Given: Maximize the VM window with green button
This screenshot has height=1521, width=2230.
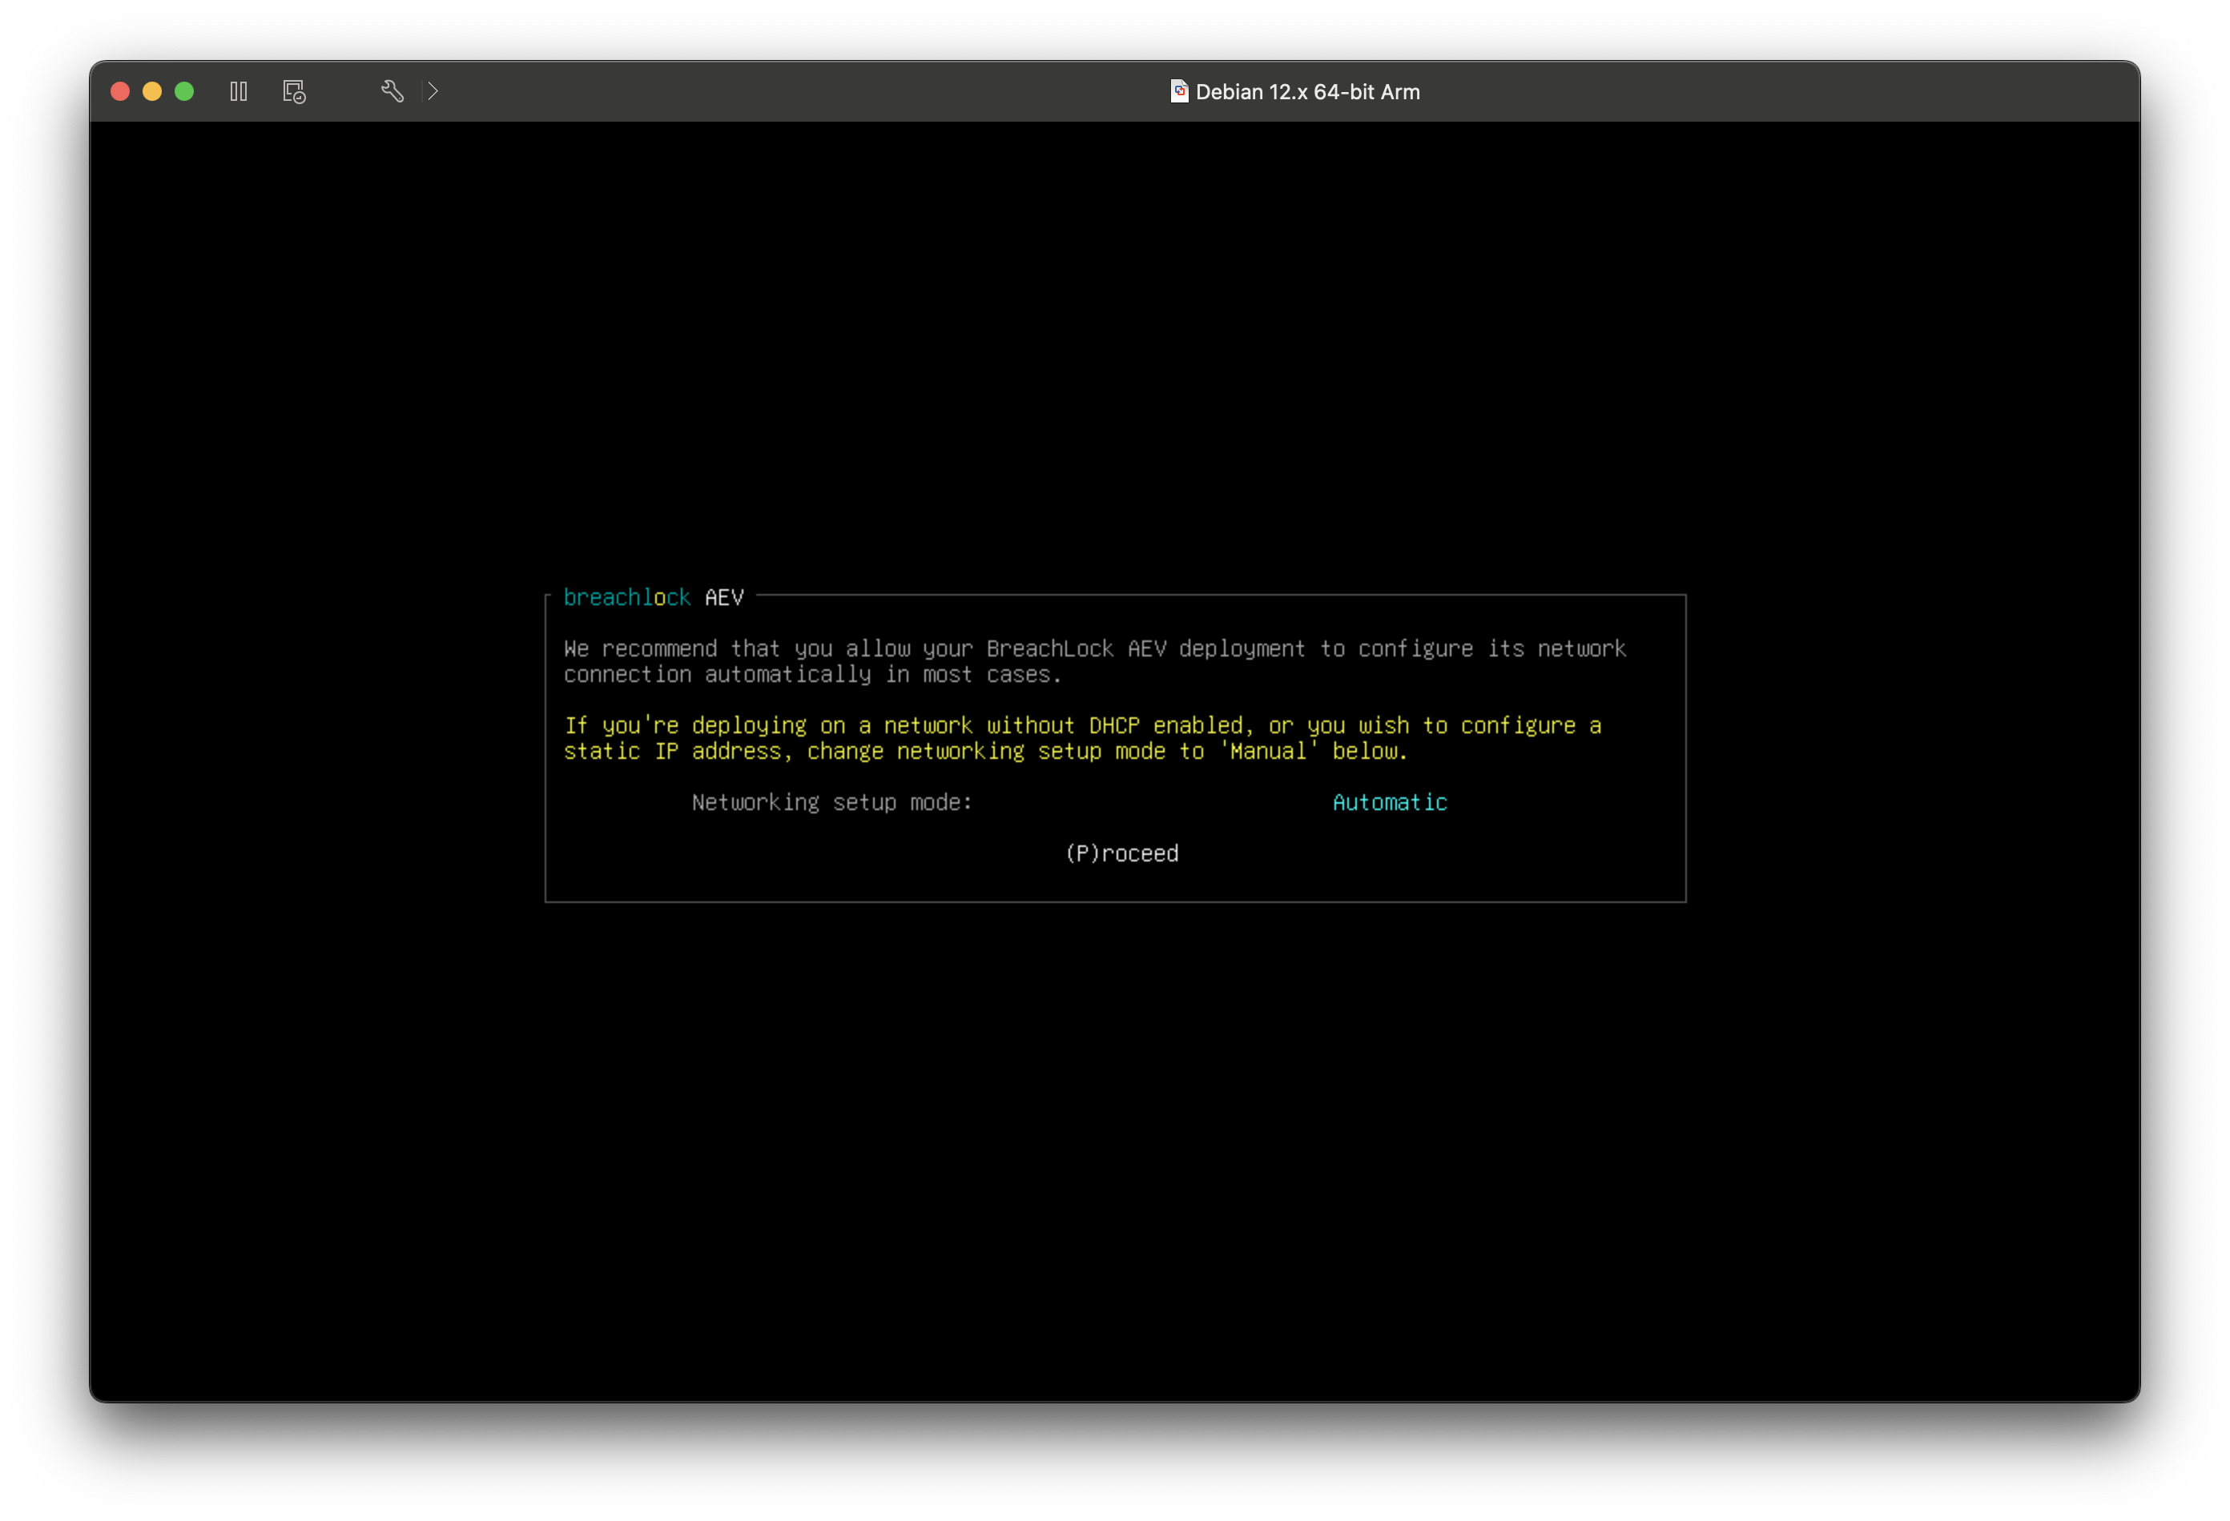Looking at the screenshot, I should 184,91.
